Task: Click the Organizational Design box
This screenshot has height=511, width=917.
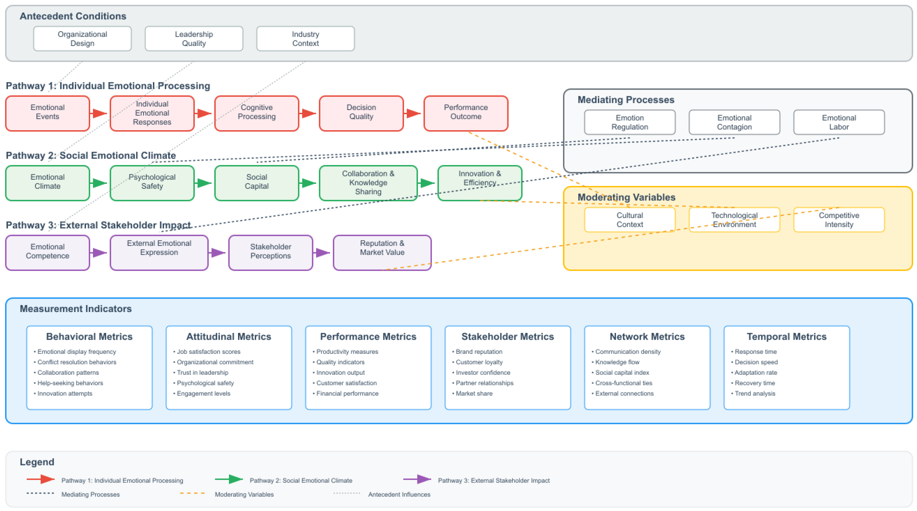Action: (82, 39)
